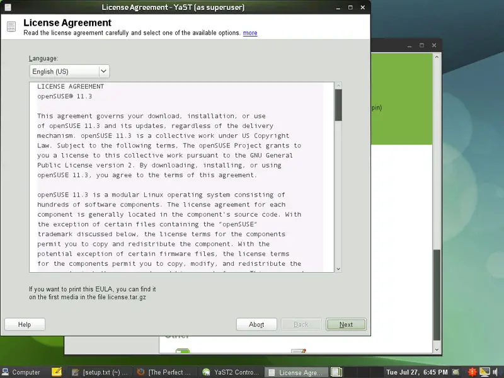
Task: Click the red updater alert tray icon
Action: pos(472,372)
